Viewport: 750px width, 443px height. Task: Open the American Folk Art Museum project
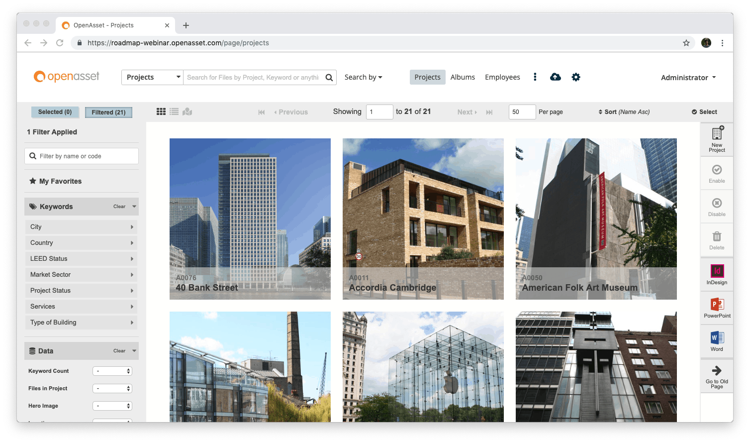[596, 219]
